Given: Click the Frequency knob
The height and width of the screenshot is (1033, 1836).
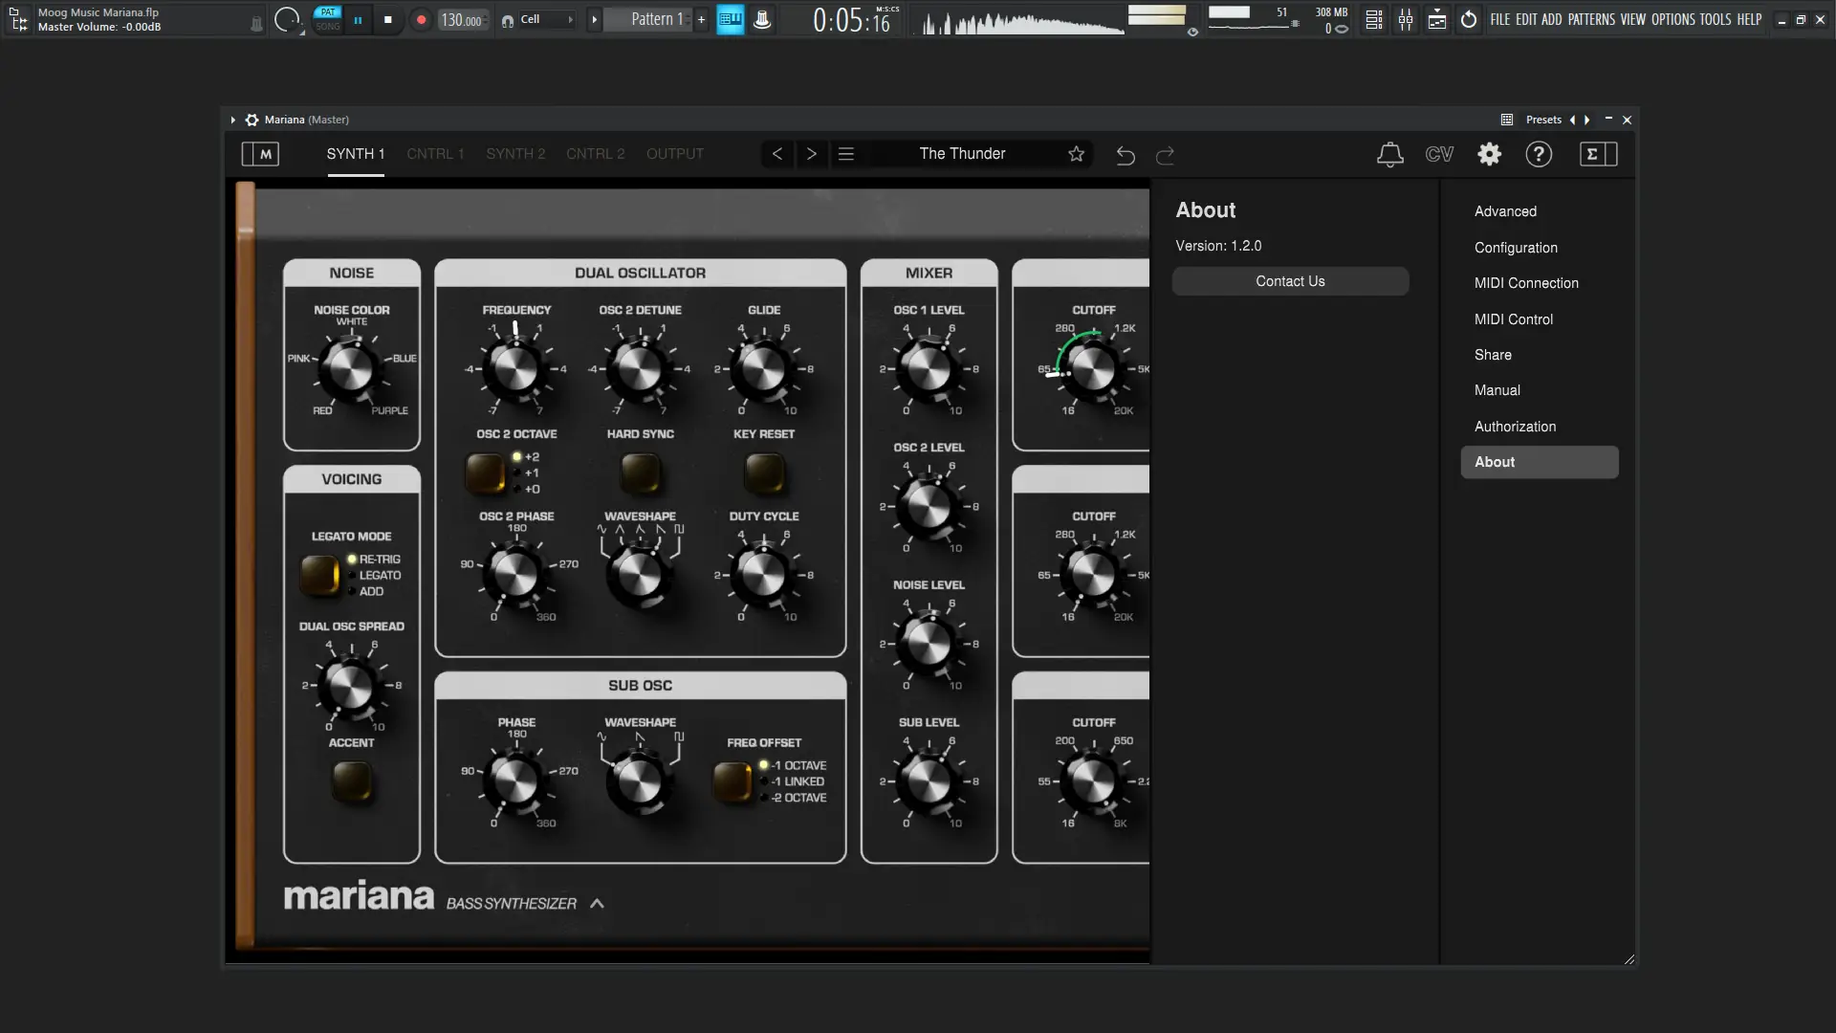Looking at the screenshot, I should coord(515,369).
